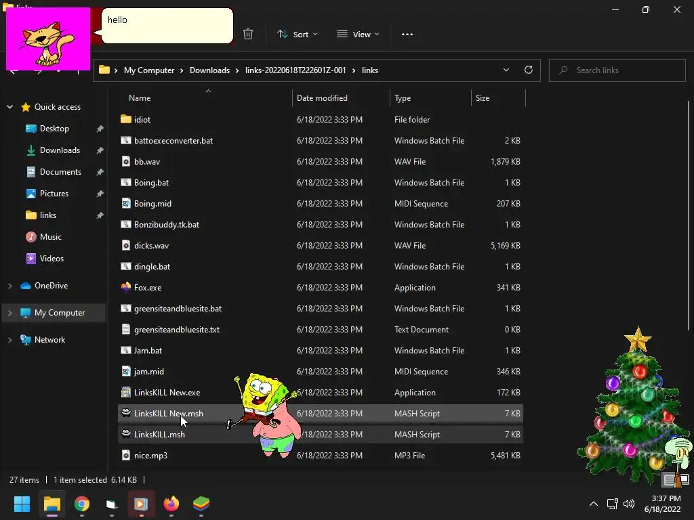Select Network in navigation pane
Image resolution: width=694 pixels, height=520 pixels.
[49, 340]
